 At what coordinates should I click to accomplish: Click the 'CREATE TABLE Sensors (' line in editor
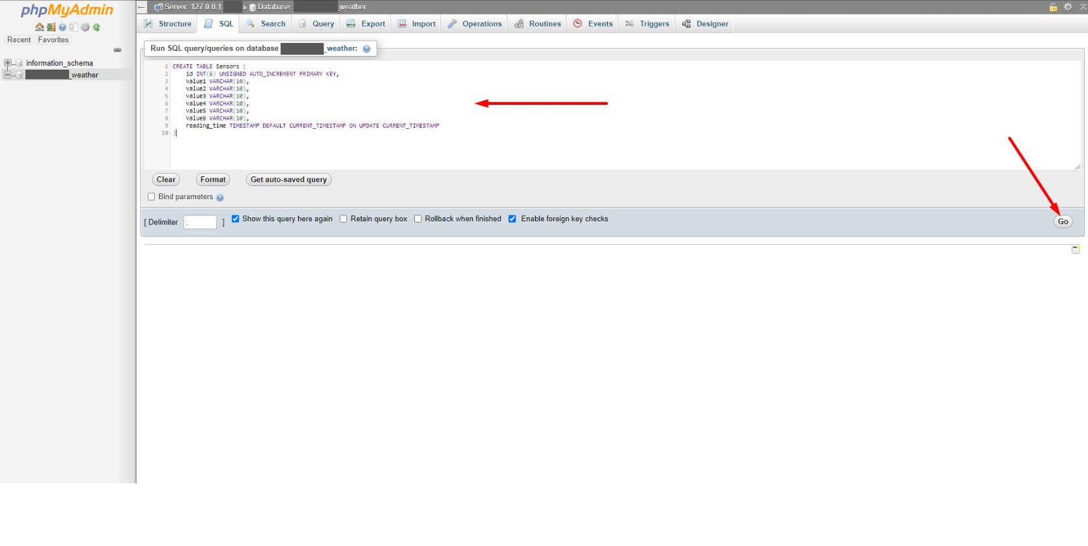[x=209, y=66]
